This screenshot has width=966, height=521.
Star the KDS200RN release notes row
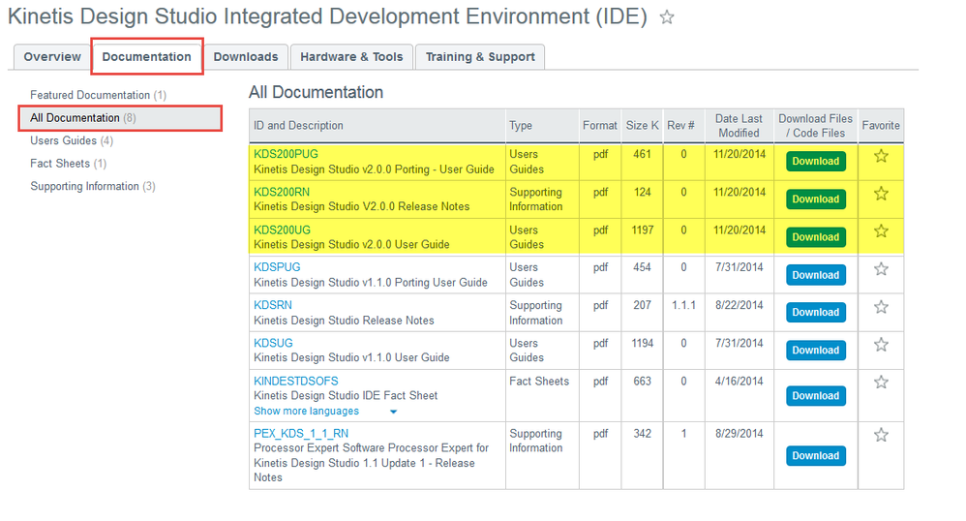881,194
